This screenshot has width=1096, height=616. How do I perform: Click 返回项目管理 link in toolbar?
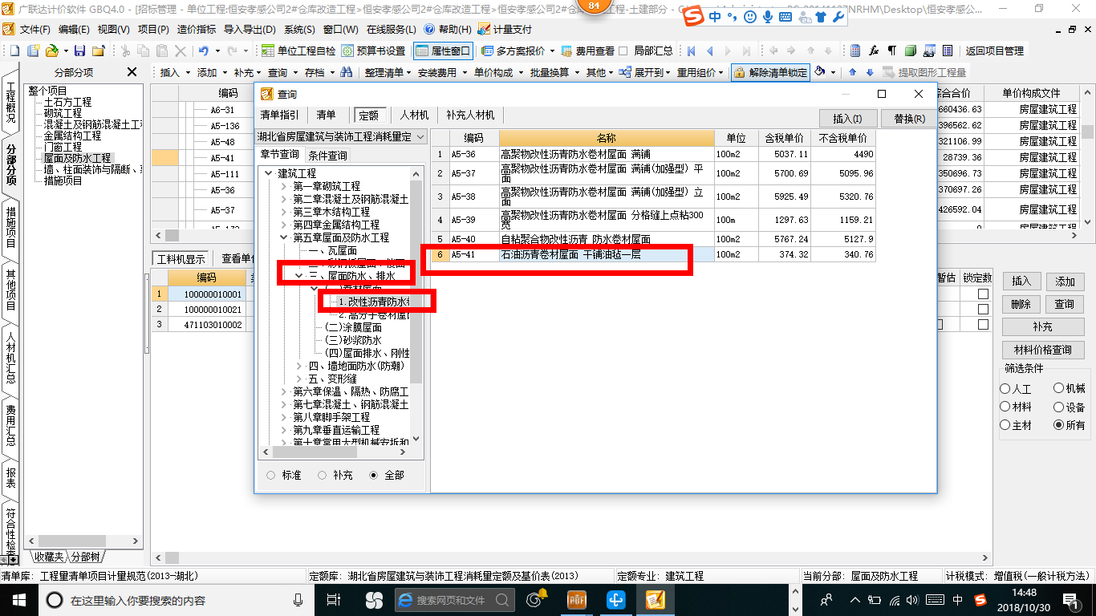(994, 51)
